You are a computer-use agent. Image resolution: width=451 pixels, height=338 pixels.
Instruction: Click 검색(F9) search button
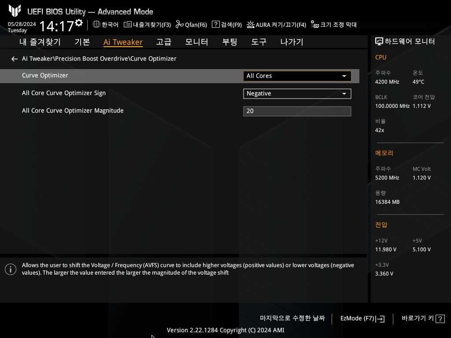(227, 25)
